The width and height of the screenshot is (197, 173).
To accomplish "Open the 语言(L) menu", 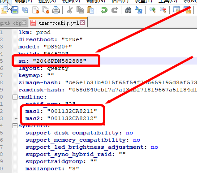I will click(120, 1).
